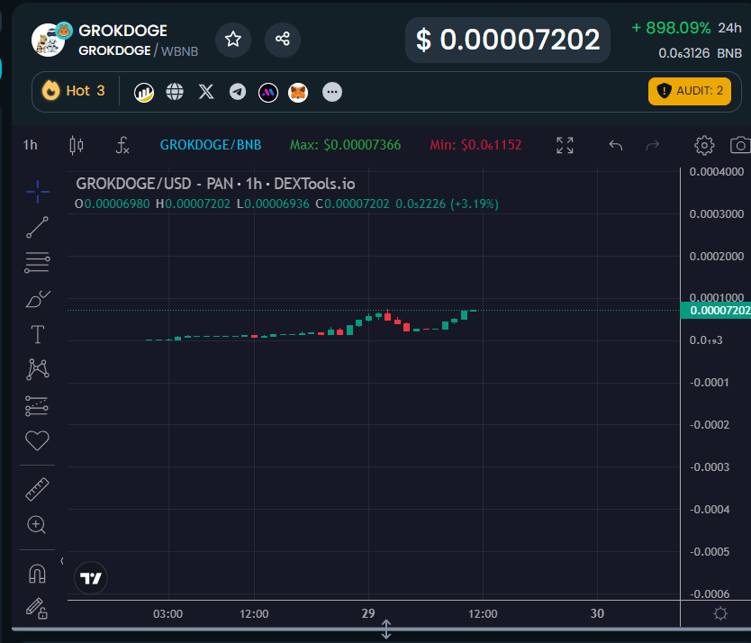Pick the Ruler measure tool
Viewport: 751px width, 643px height.
[37, 488]
